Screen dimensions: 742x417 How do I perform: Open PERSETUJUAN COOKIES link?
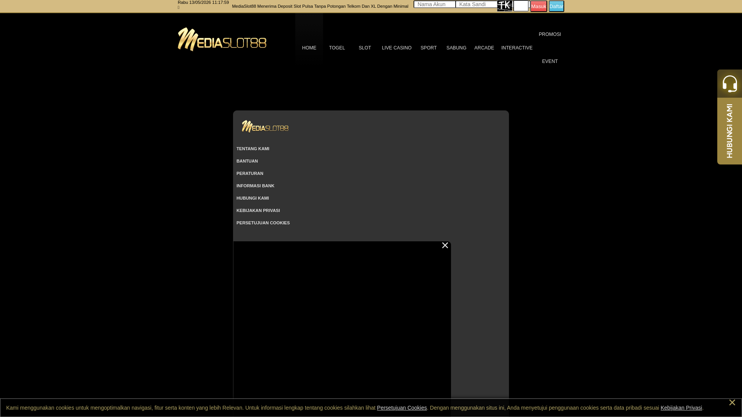(263, 223)
